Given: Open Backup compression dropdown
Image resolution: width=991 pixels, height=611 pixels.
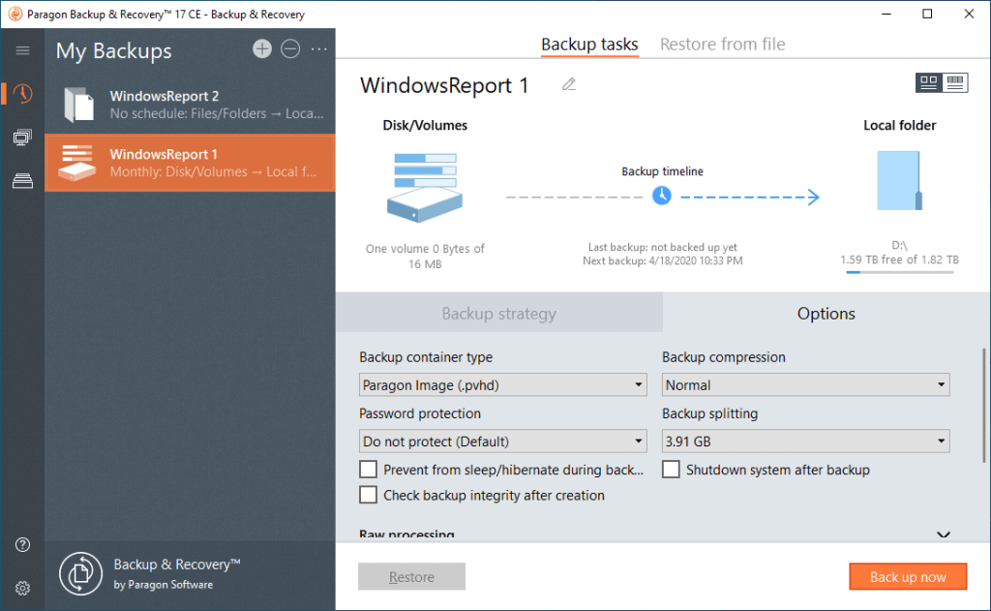Looking at the screenshot, I should pos(806,384).
